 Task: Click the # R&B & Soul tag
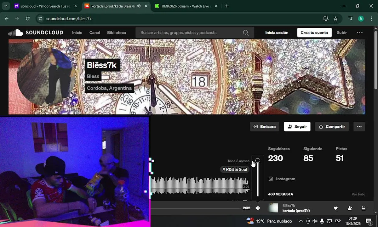pos(235,169)
